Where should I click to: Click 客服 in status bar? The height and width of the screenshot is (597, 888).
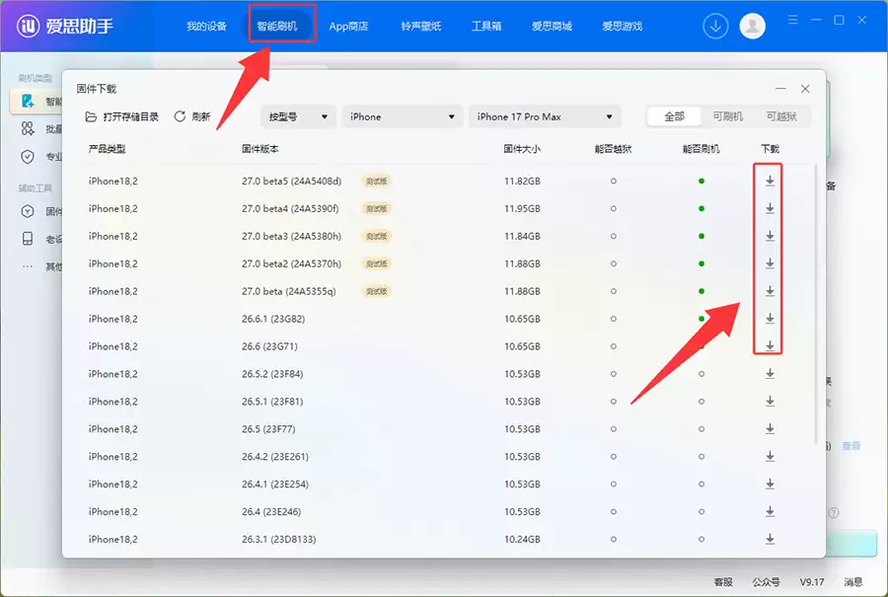click(x=723, y=582)
